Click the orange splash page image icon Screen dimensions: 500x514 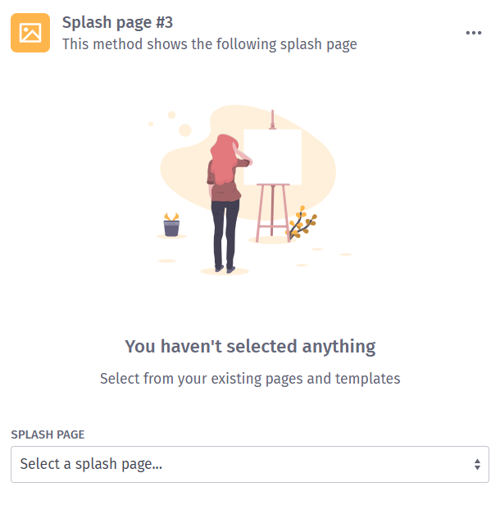(30, 33)
